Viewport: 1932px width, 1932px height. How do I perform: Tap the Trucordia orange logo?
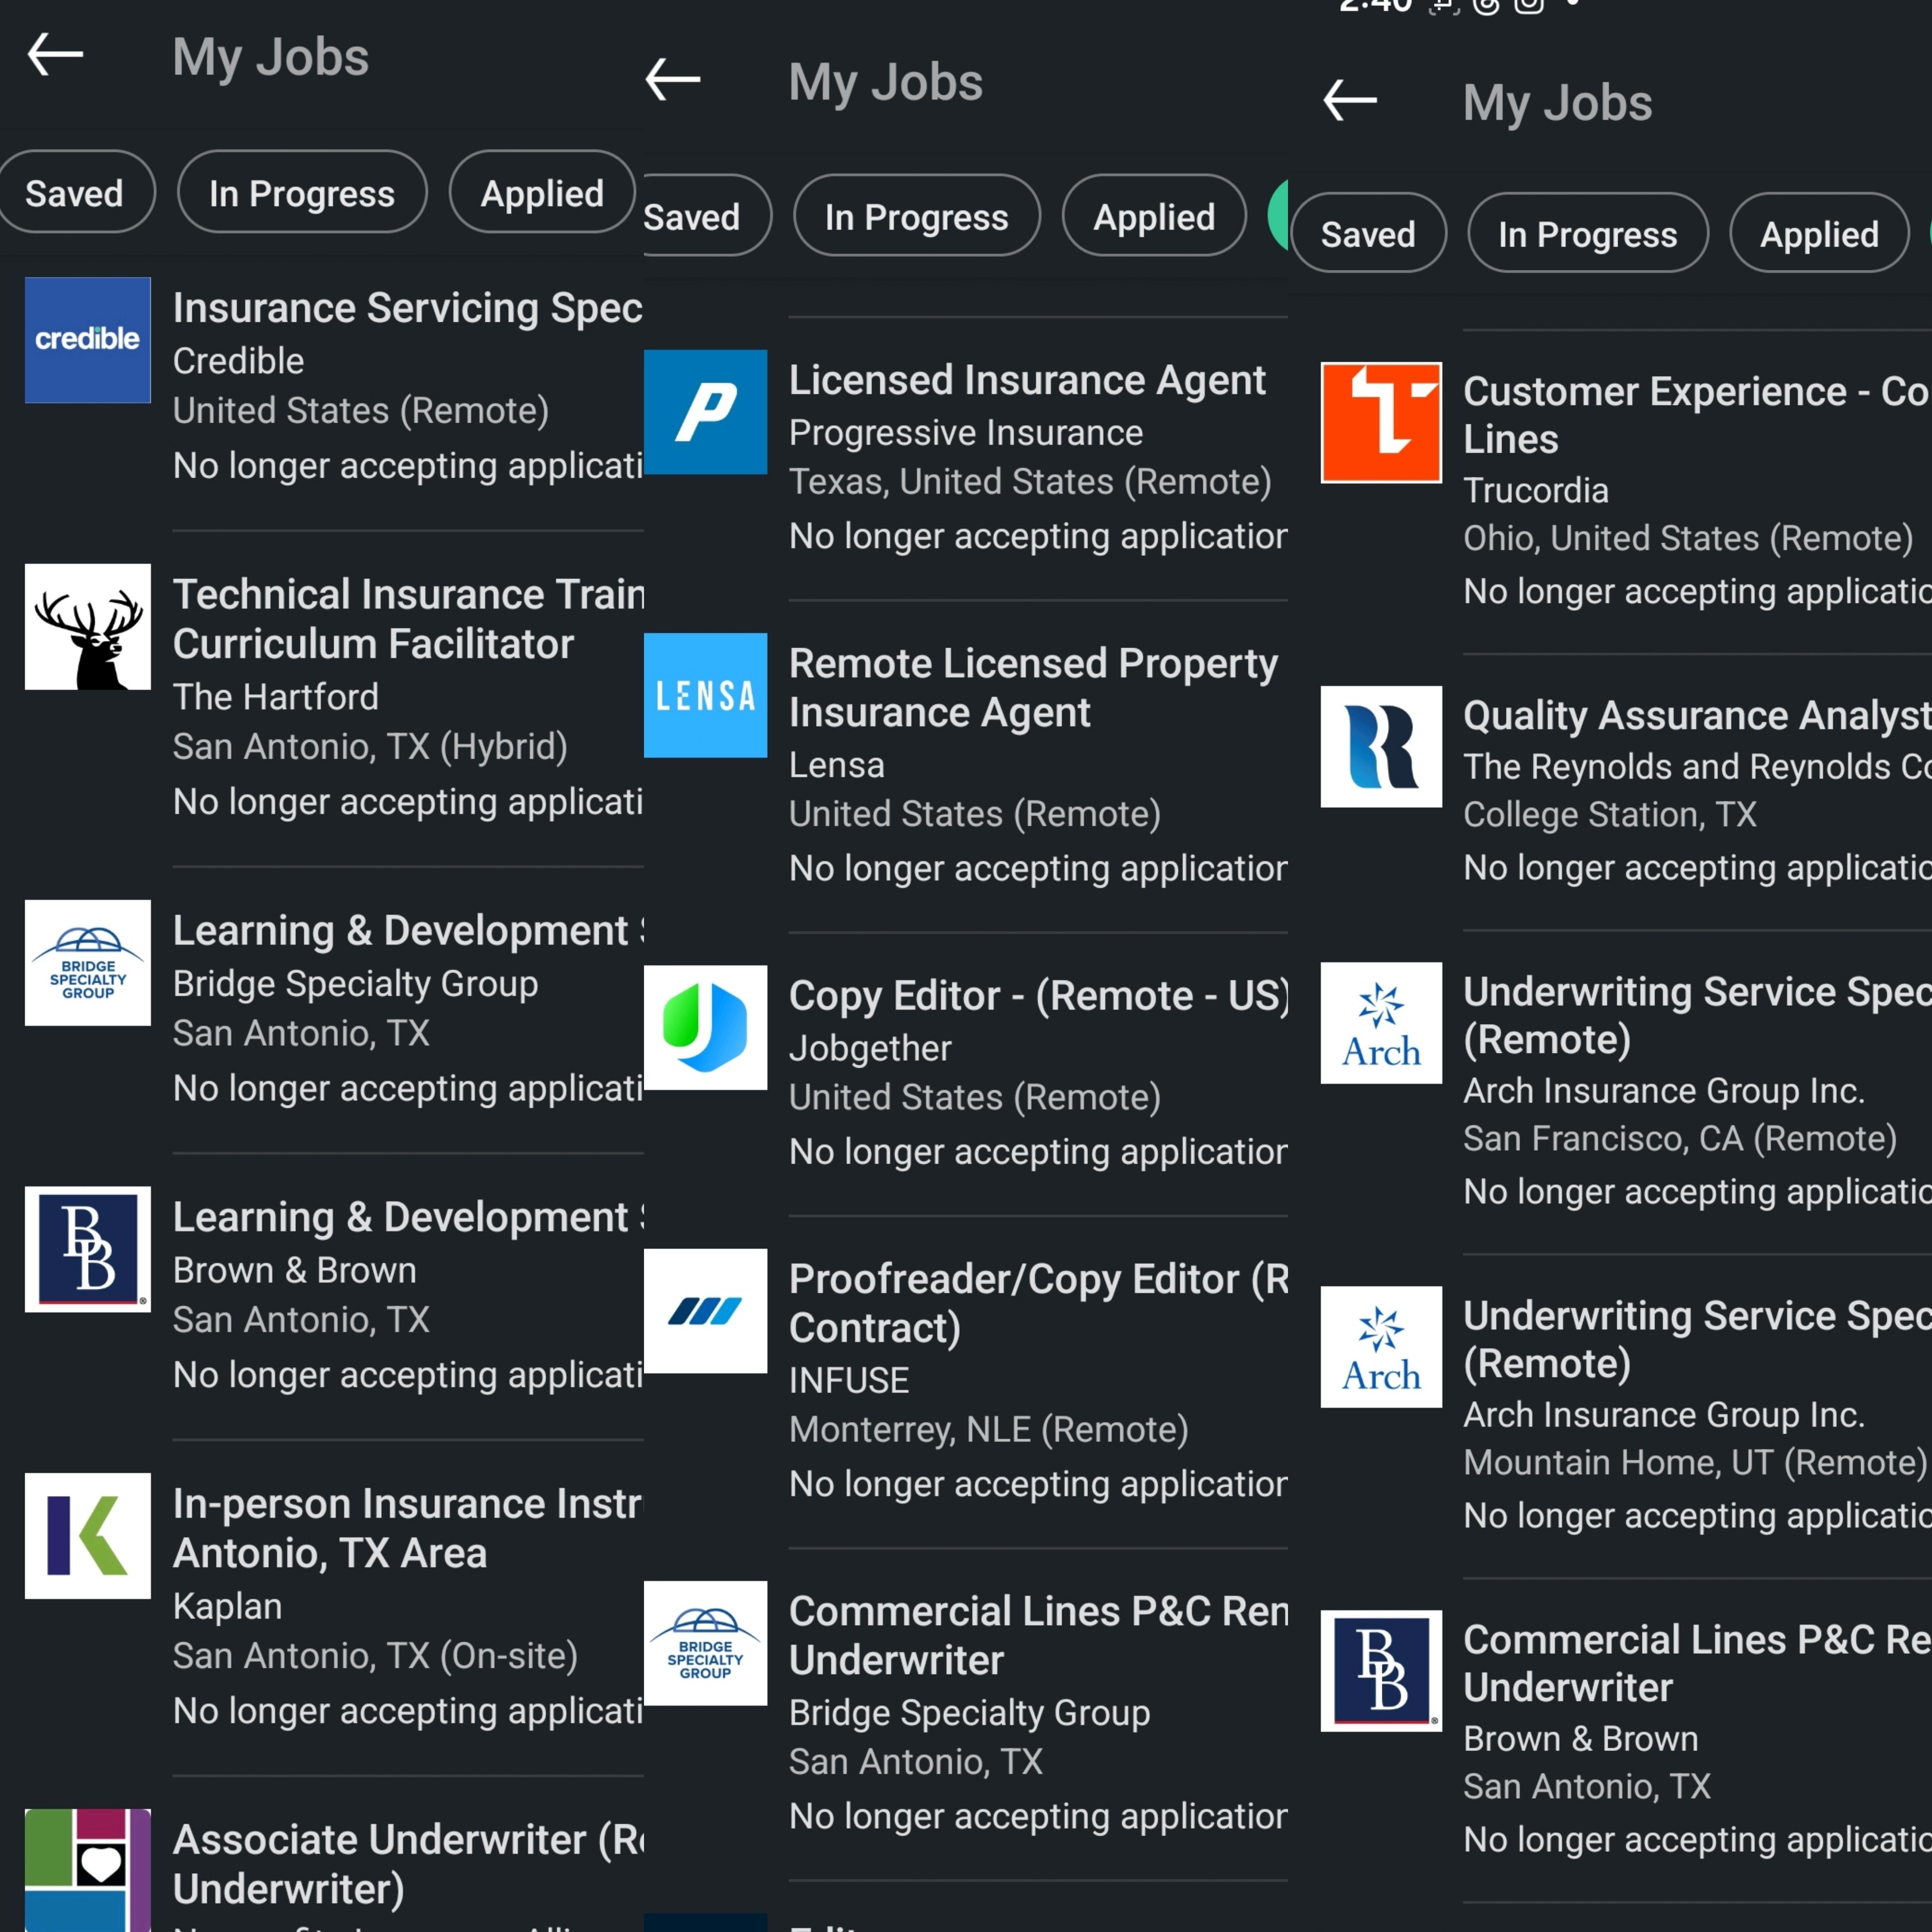pos(1381,422)
